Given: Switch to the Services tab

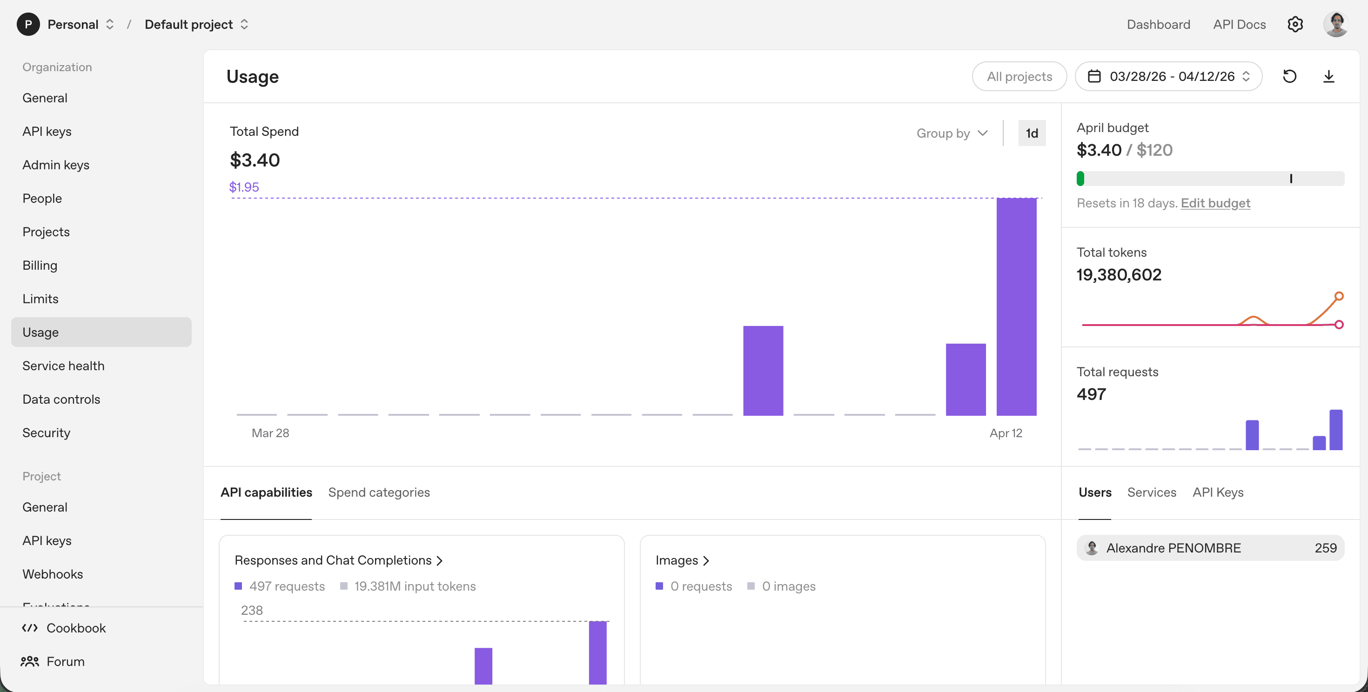Looking at the screenshot, I should click(x=1151, y=492).
